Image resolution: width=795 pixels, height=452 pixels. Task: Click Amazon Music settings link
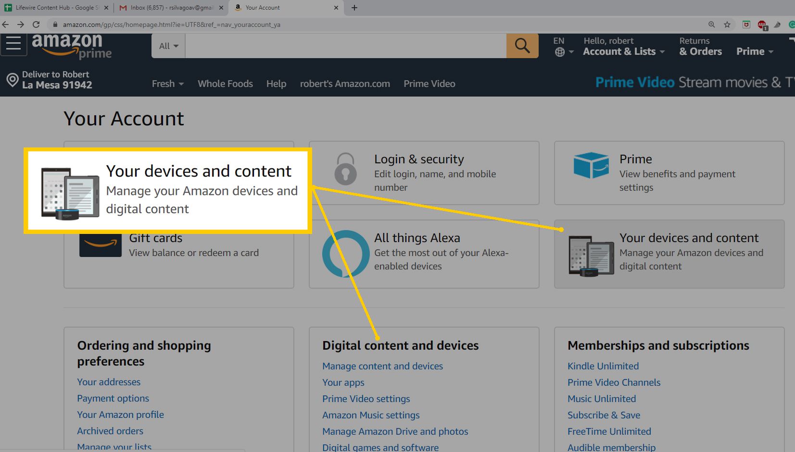(371, 415)
